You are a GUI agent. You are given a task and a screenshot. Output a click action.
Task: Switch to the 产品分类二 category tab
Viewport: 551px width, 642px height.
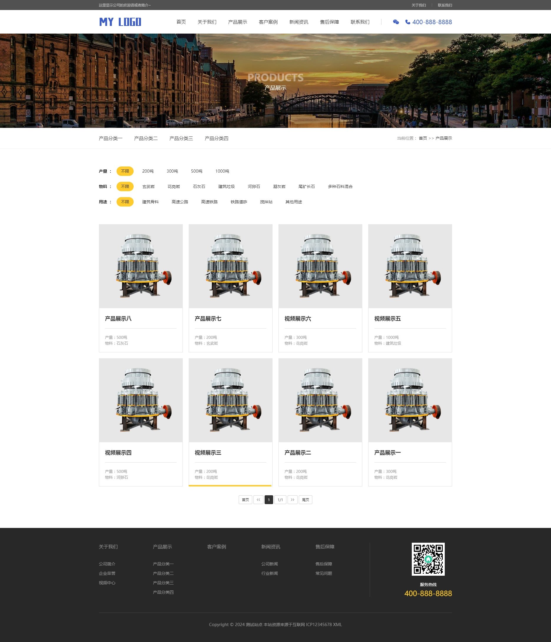pos(146,138)
